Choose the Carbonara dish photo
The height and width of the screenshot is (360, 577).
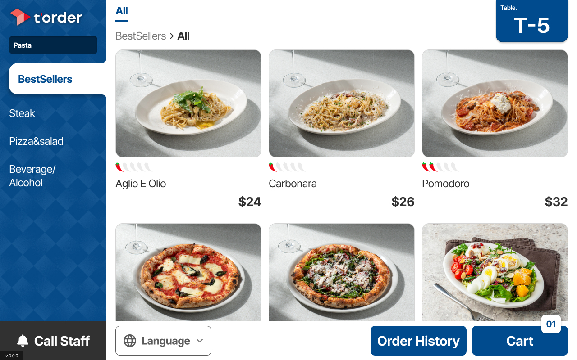click(342, 103)
